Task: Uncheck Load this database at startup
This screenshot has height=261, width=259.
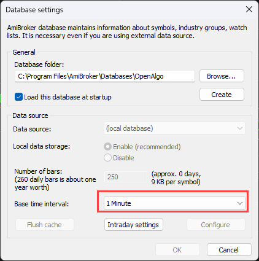Action: [x=18, y=97]
